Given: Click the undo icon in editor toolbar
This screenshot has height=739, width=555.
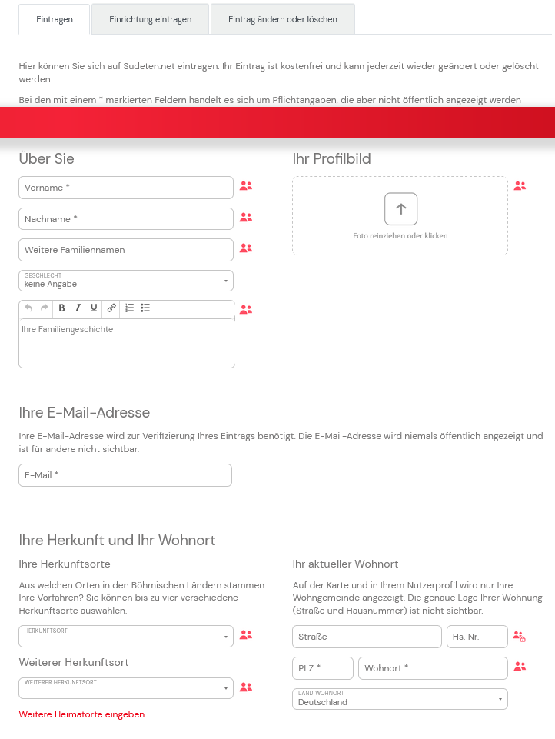Looking at the screenshot, I should (x=28, y=308).
